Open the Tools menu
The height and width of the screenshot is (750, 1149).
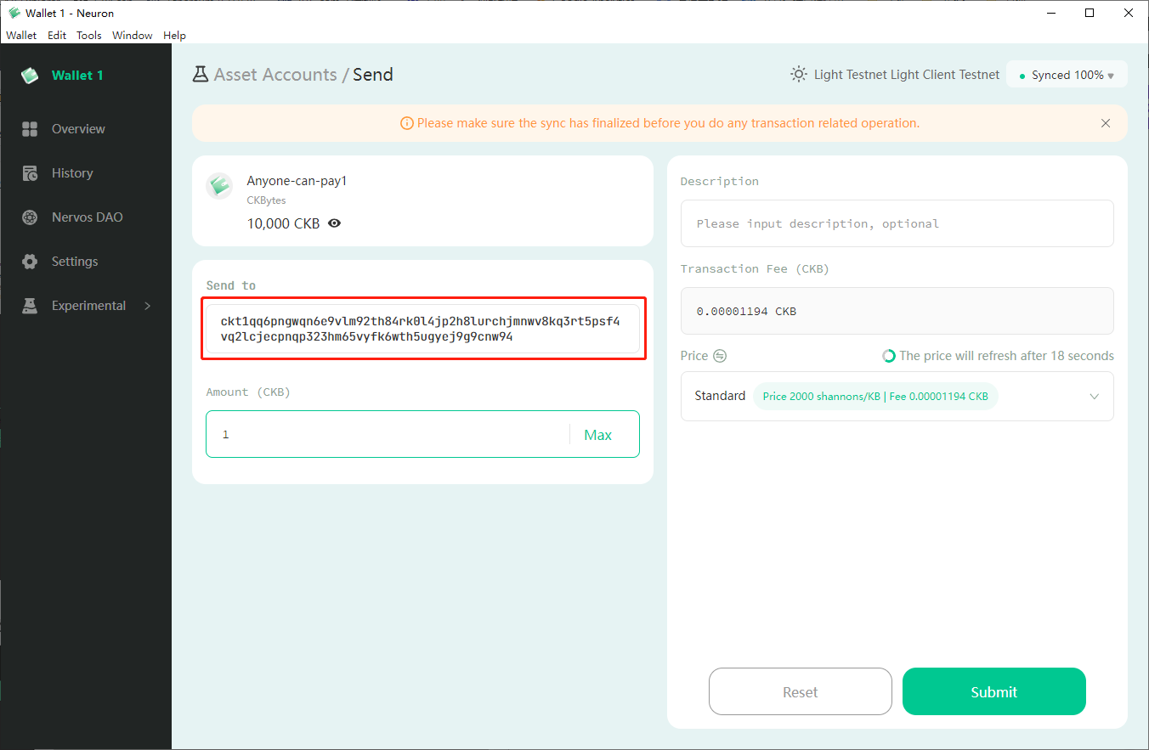click(89, 36)
